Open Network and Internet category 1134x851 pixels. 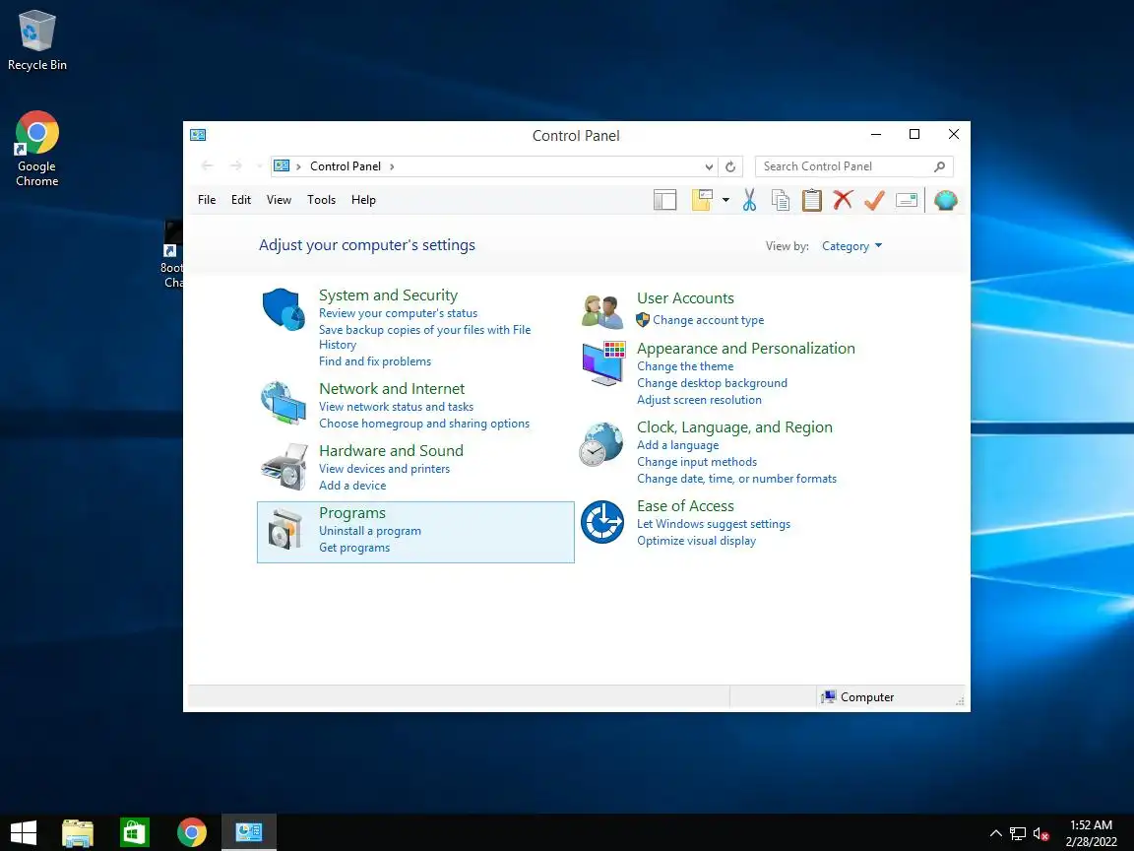392,389
